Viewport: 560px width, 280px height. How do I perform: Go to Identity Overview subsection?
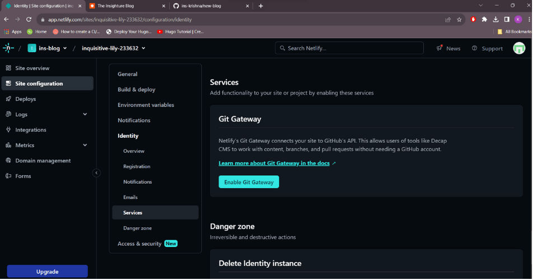(x=134, y=151)
